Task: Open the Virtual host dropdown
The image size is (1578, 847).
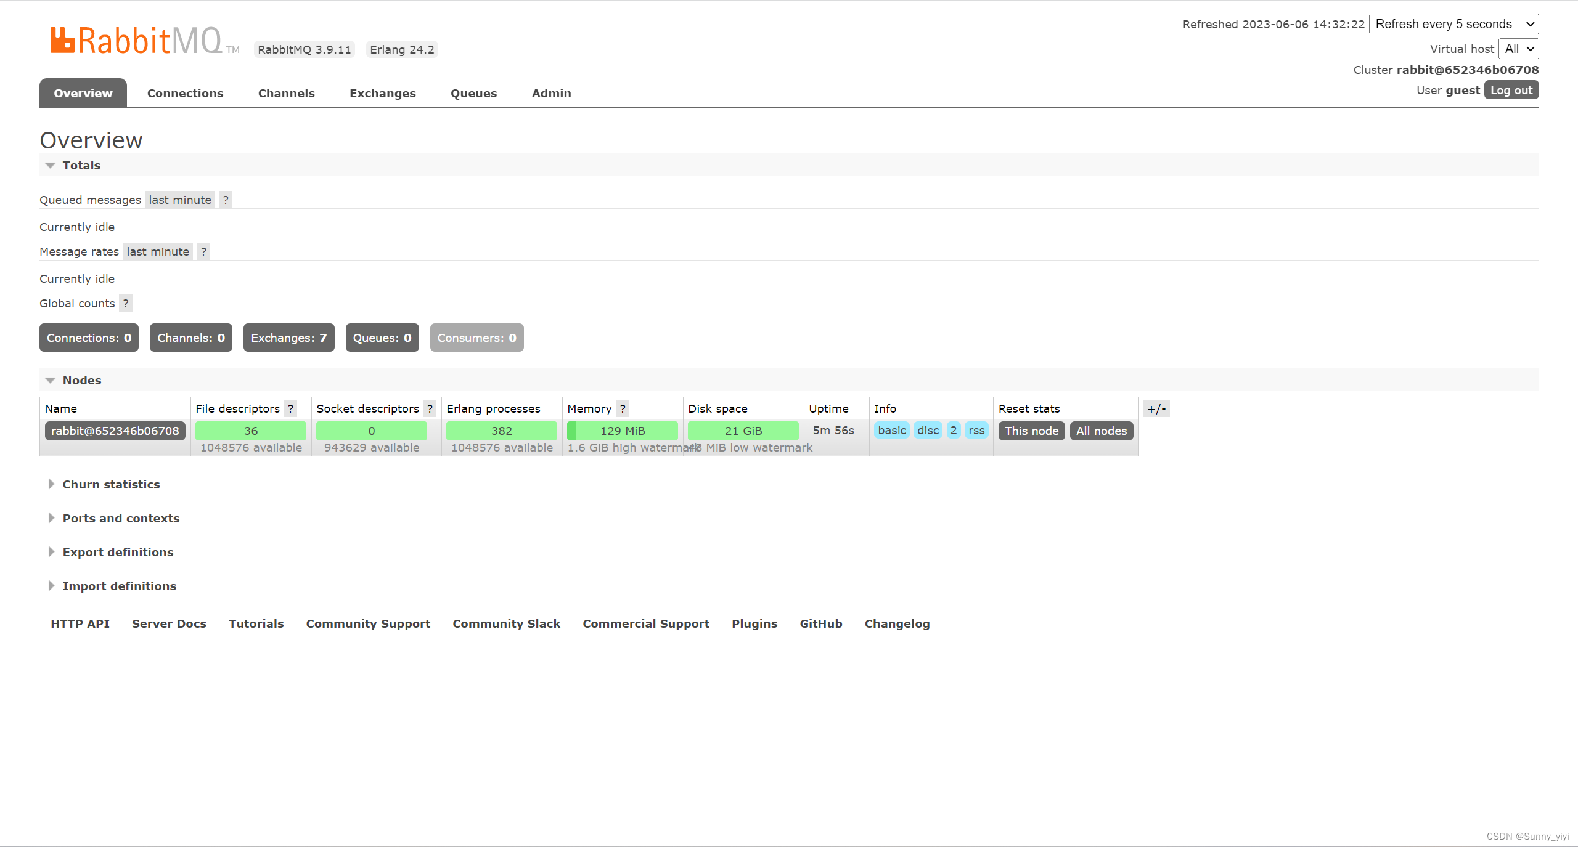Action: pyautogui.click(x=1519, y=49)
